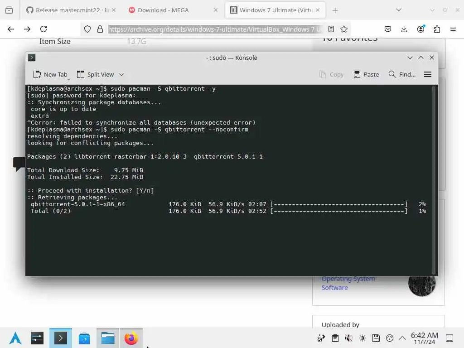464x348 pixels.
Task: Open the Arch application launcher
Action: pos(15,338)
